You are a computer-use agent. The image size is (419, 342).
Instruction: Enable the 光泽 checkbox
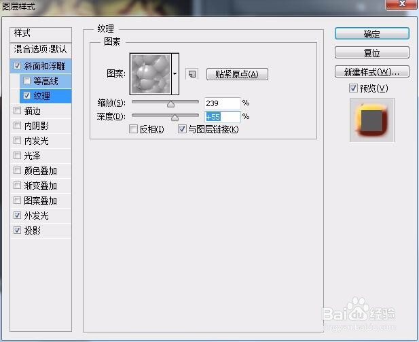(17, 156)
